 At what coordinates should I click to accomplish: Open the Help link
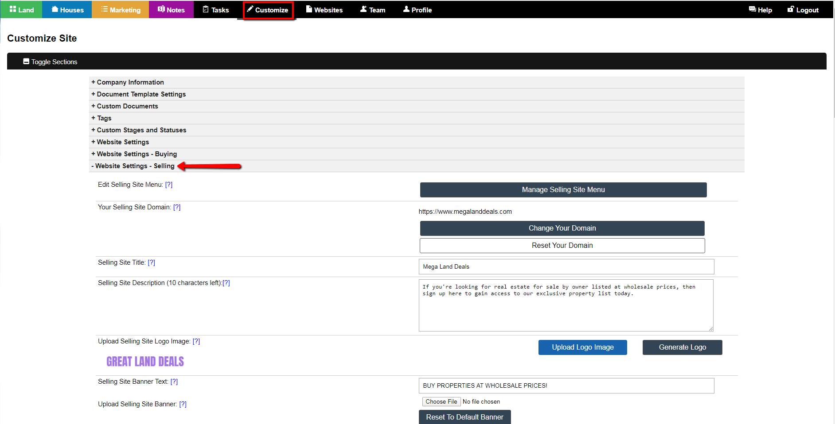point(761,10)
